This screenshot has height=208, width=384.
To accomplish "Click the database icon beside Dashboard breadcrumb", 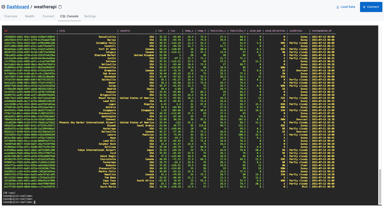I will click(4, 6).
